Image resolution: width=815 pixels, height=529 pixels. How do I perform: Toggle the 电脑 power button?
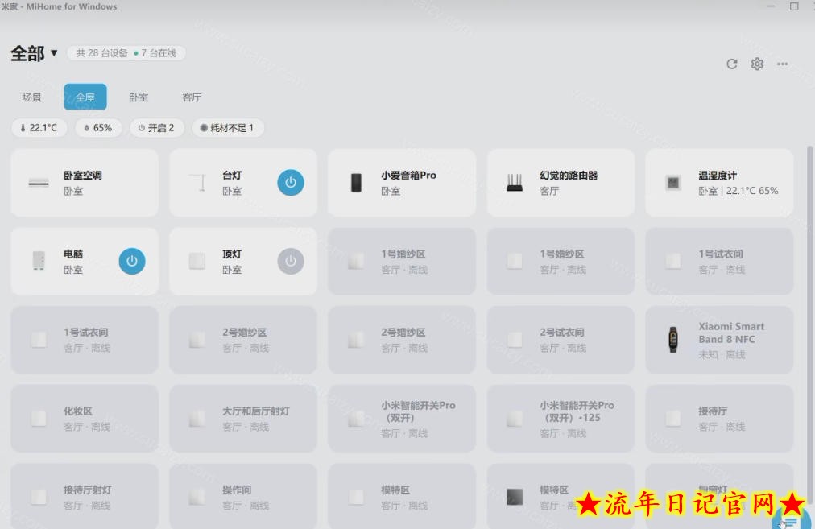tap(132, 261)
